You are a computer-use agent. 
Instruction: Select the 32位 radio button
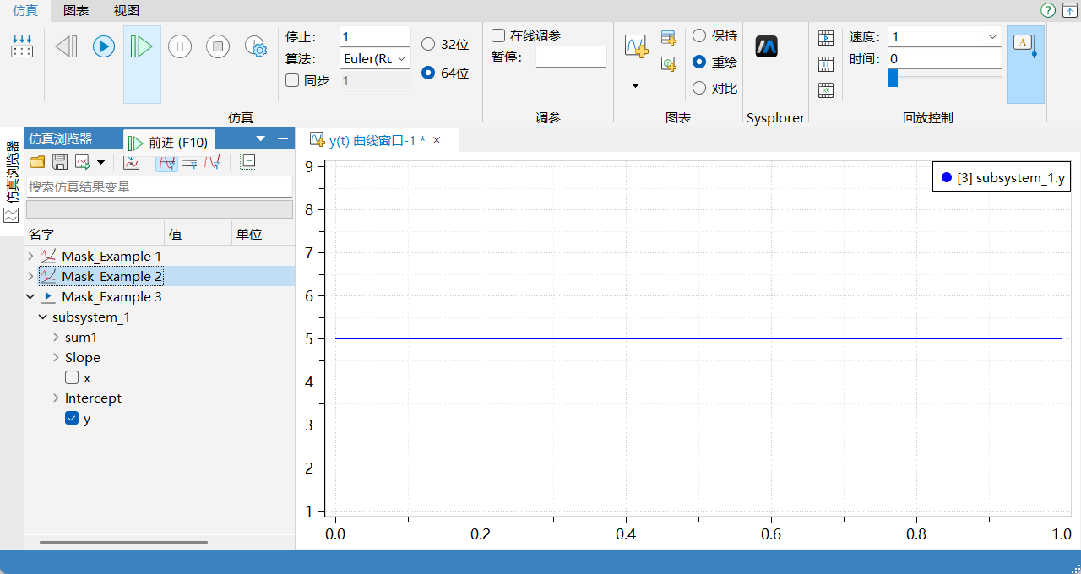[x=428, y=44]
